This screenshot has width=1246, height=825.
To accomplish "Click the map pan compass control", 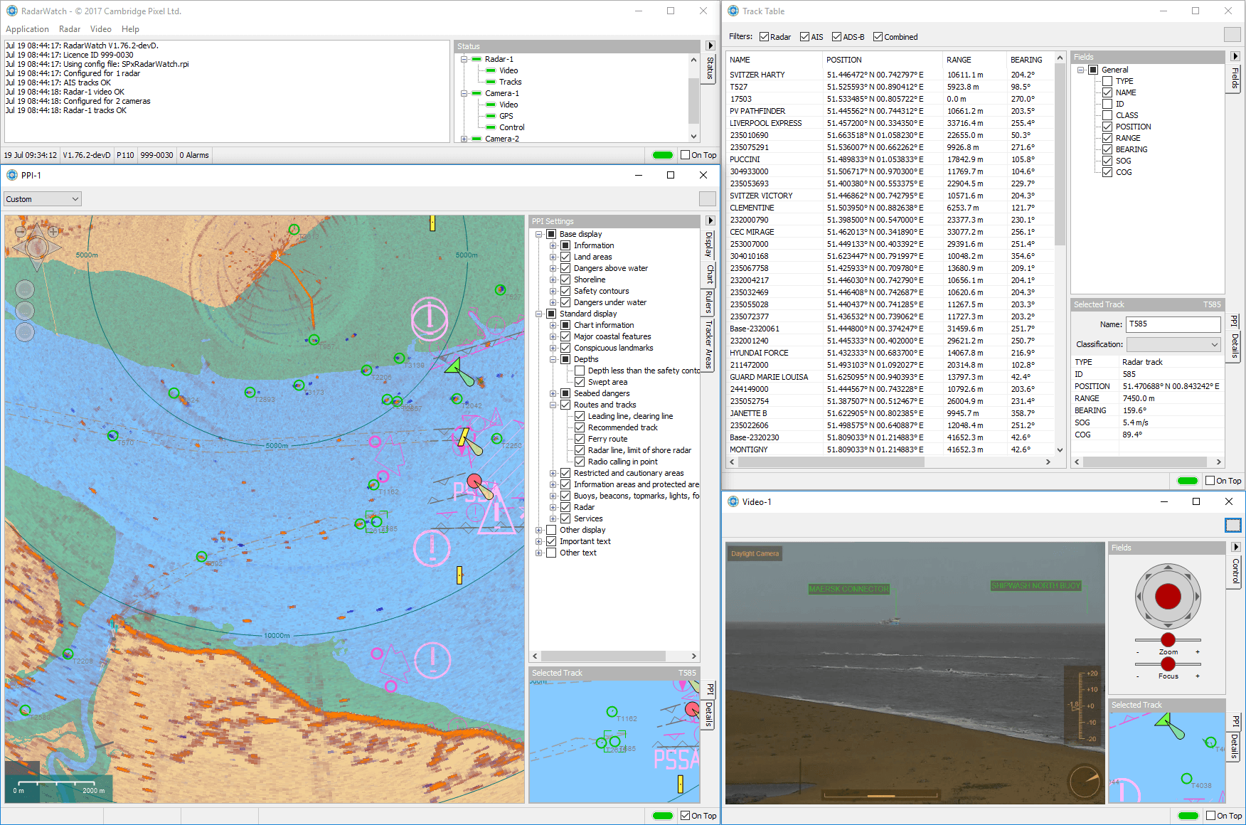I will [36, 247].
